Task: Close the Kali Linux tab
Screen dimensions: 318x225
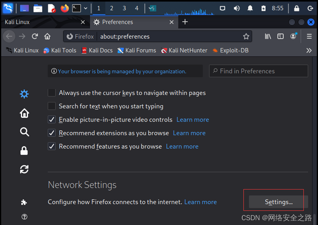Action: coord(83,22)
